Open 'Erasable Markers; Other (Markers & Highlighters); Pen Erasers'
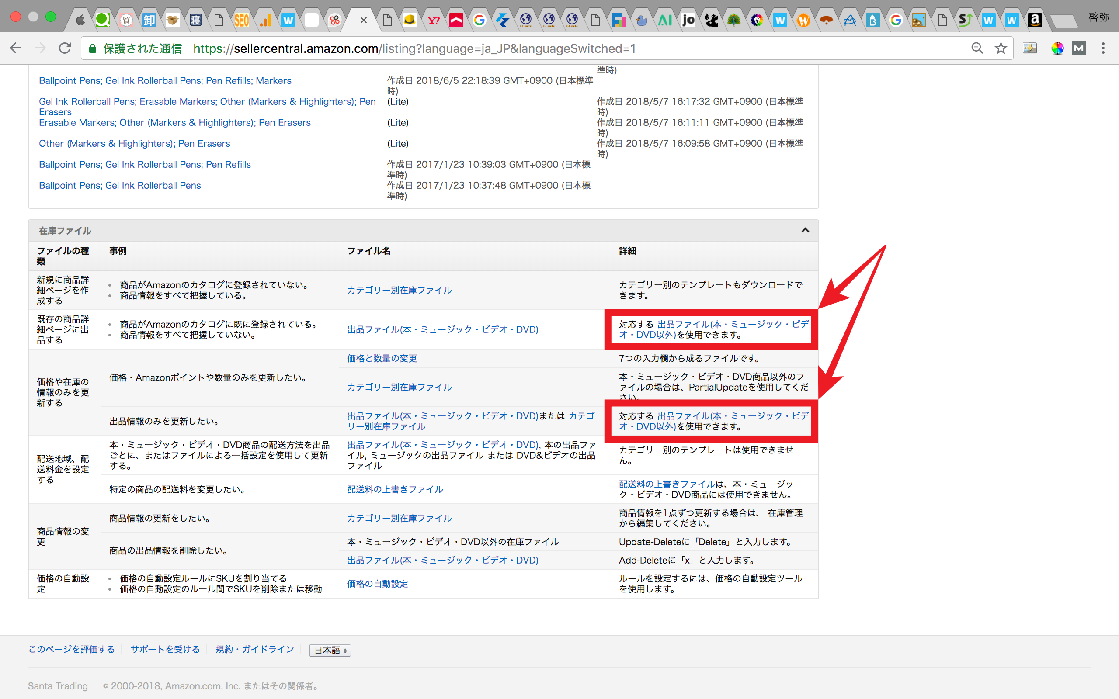Viewport: 1119px width, 699px height. [175, 122]
